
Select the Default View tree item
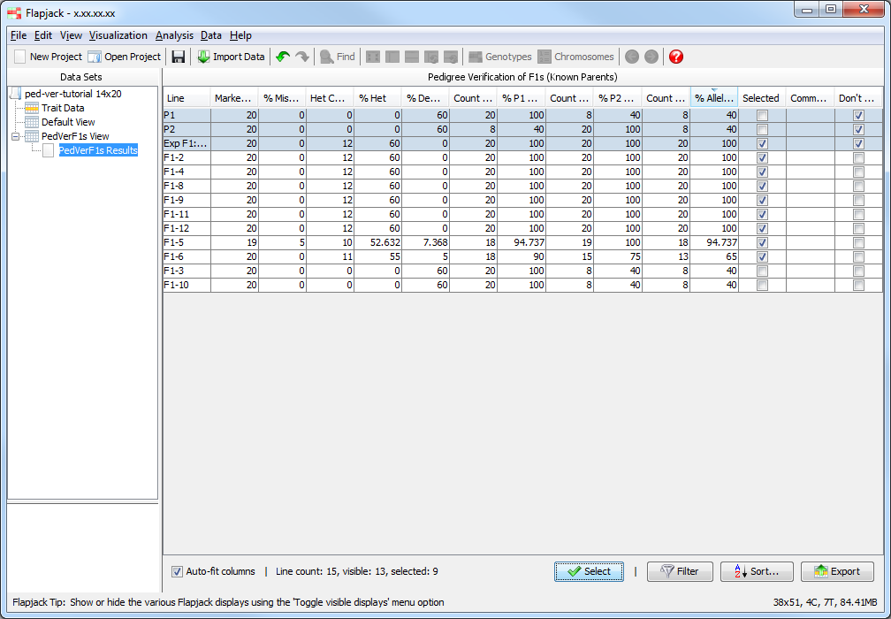(x=68, y=122)
